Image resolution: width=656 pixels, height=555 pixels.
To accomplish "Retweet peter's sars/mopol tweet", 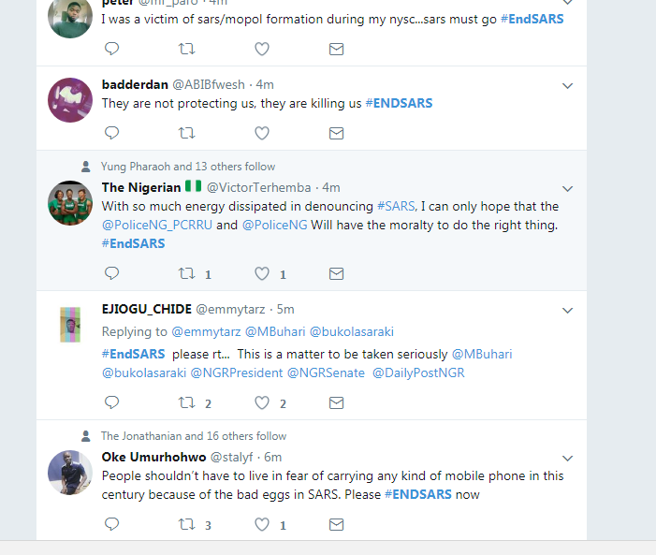I will click(x=187, y=49).
